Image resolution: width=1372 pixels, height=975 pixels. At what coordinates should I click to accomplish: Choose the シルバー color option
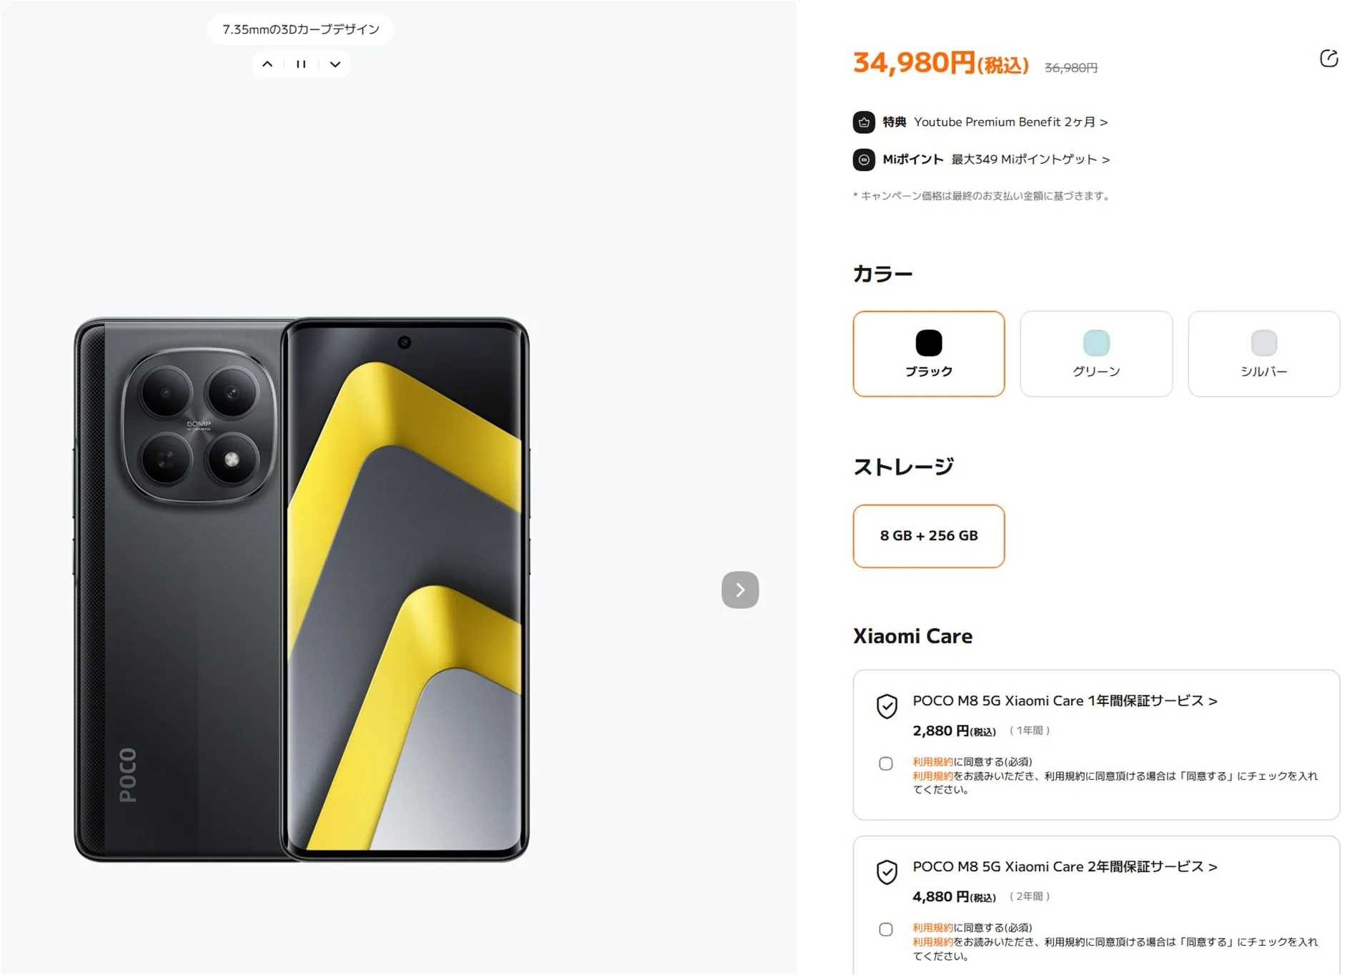pos(1263,354)
